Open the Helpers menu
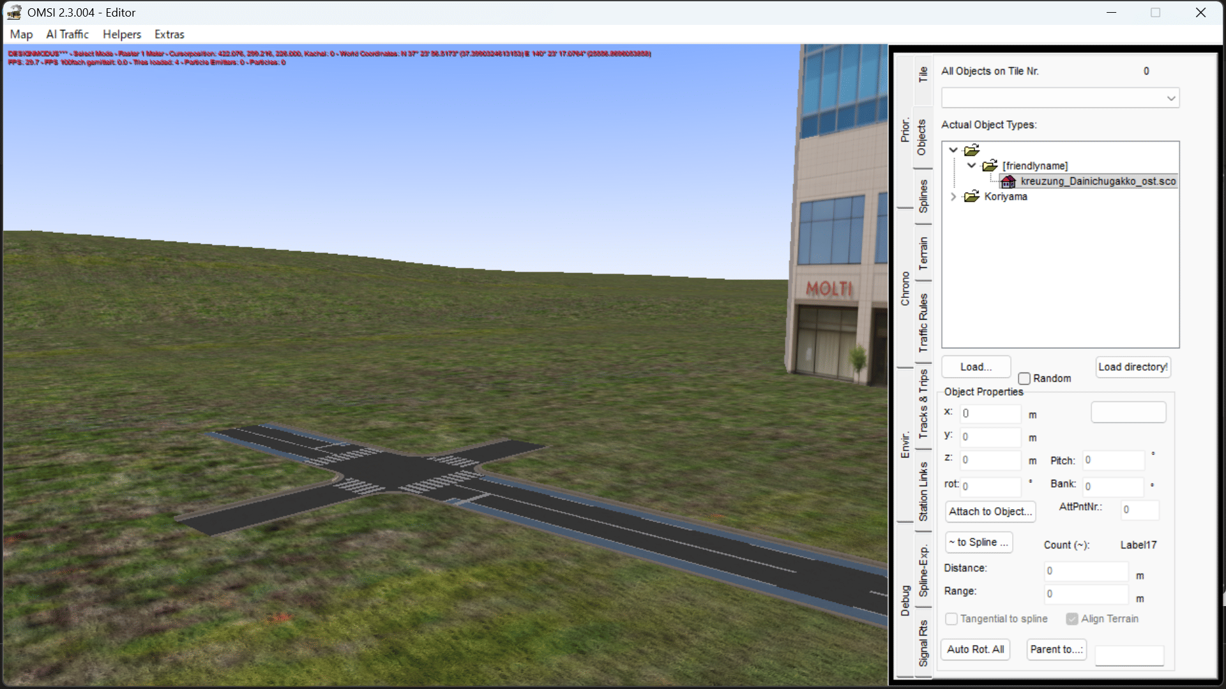Image resolution: width=1226 pixels, height=689 pixels. click(x=121, y=34)
